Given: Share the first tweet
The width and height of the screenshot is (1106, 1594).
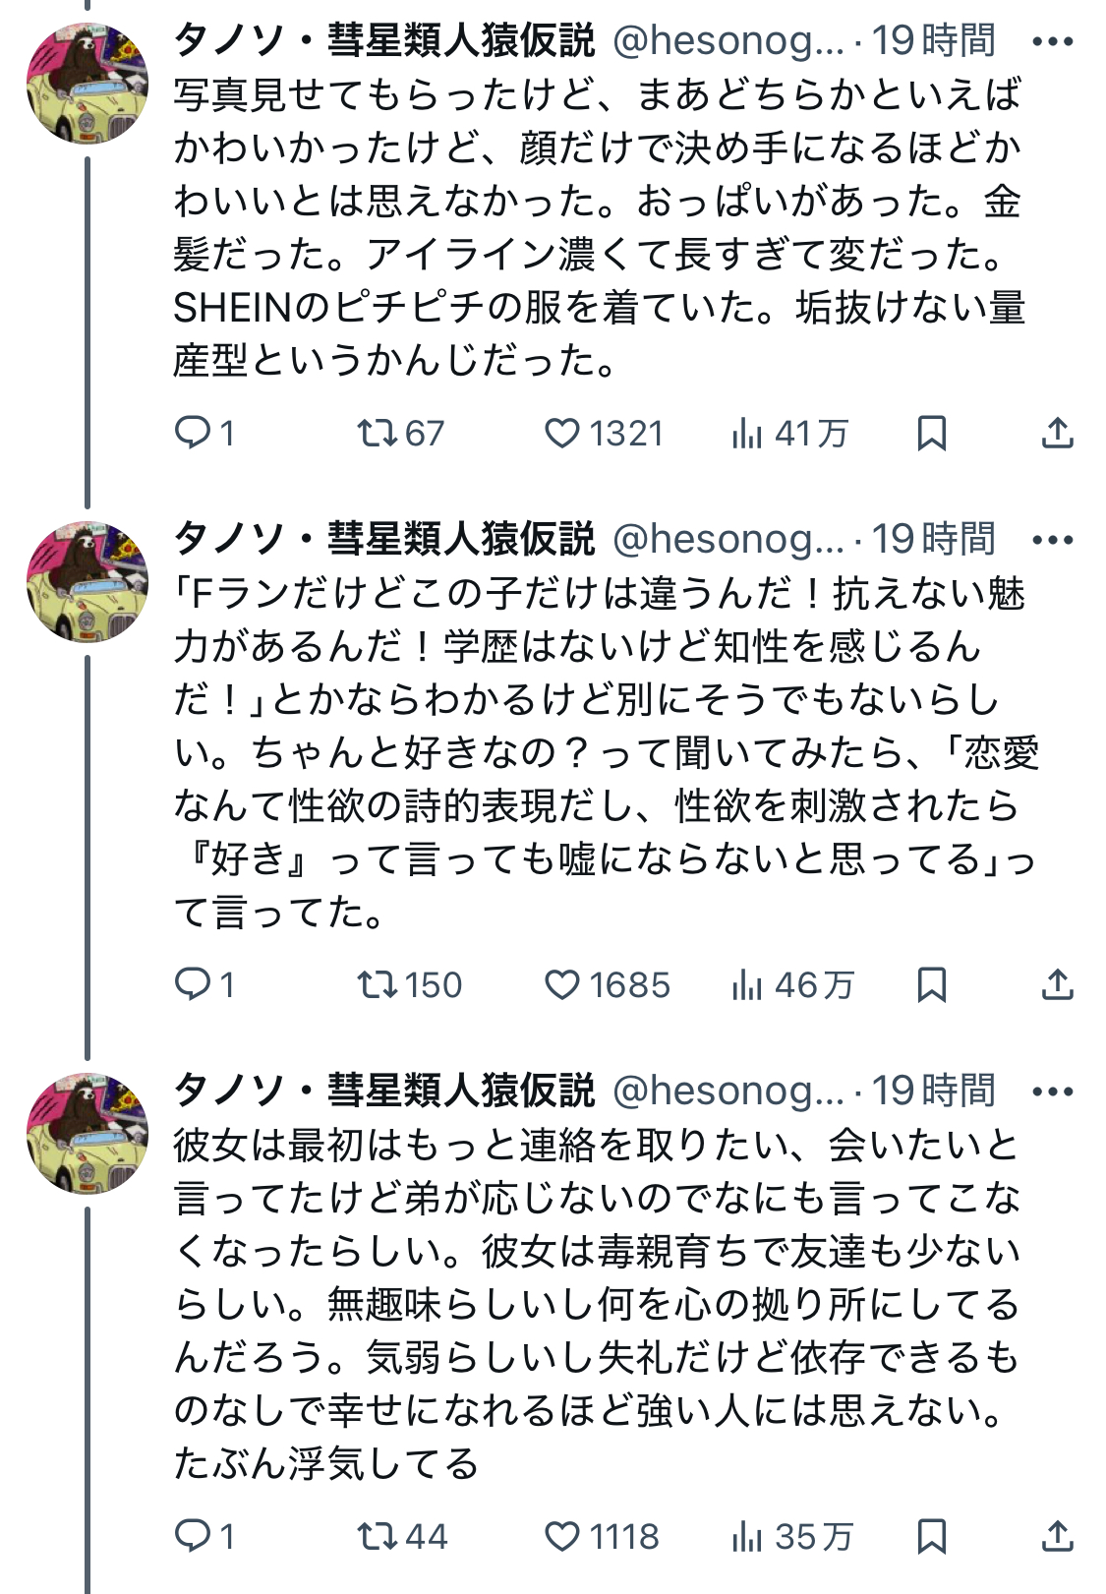Looking at the screenshot, I should coord(1057,433).
